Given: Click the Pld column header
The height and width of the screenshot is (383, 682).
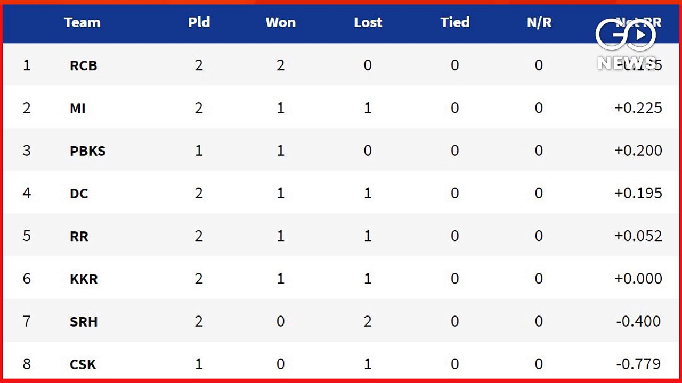Looking at the screenshot, I should (199, 22).
